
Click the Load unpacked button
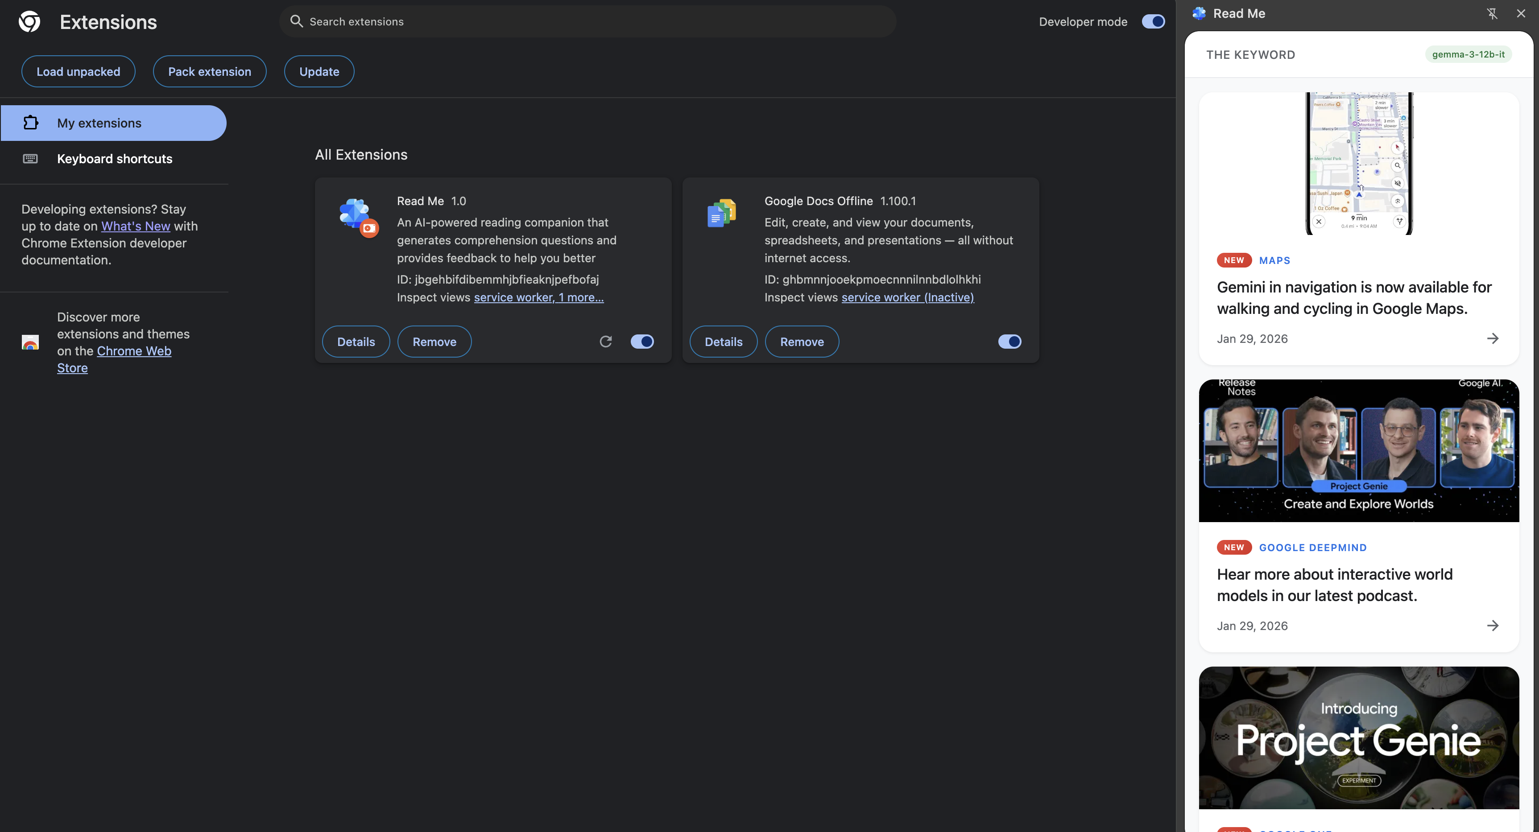[x=78, y=72]
